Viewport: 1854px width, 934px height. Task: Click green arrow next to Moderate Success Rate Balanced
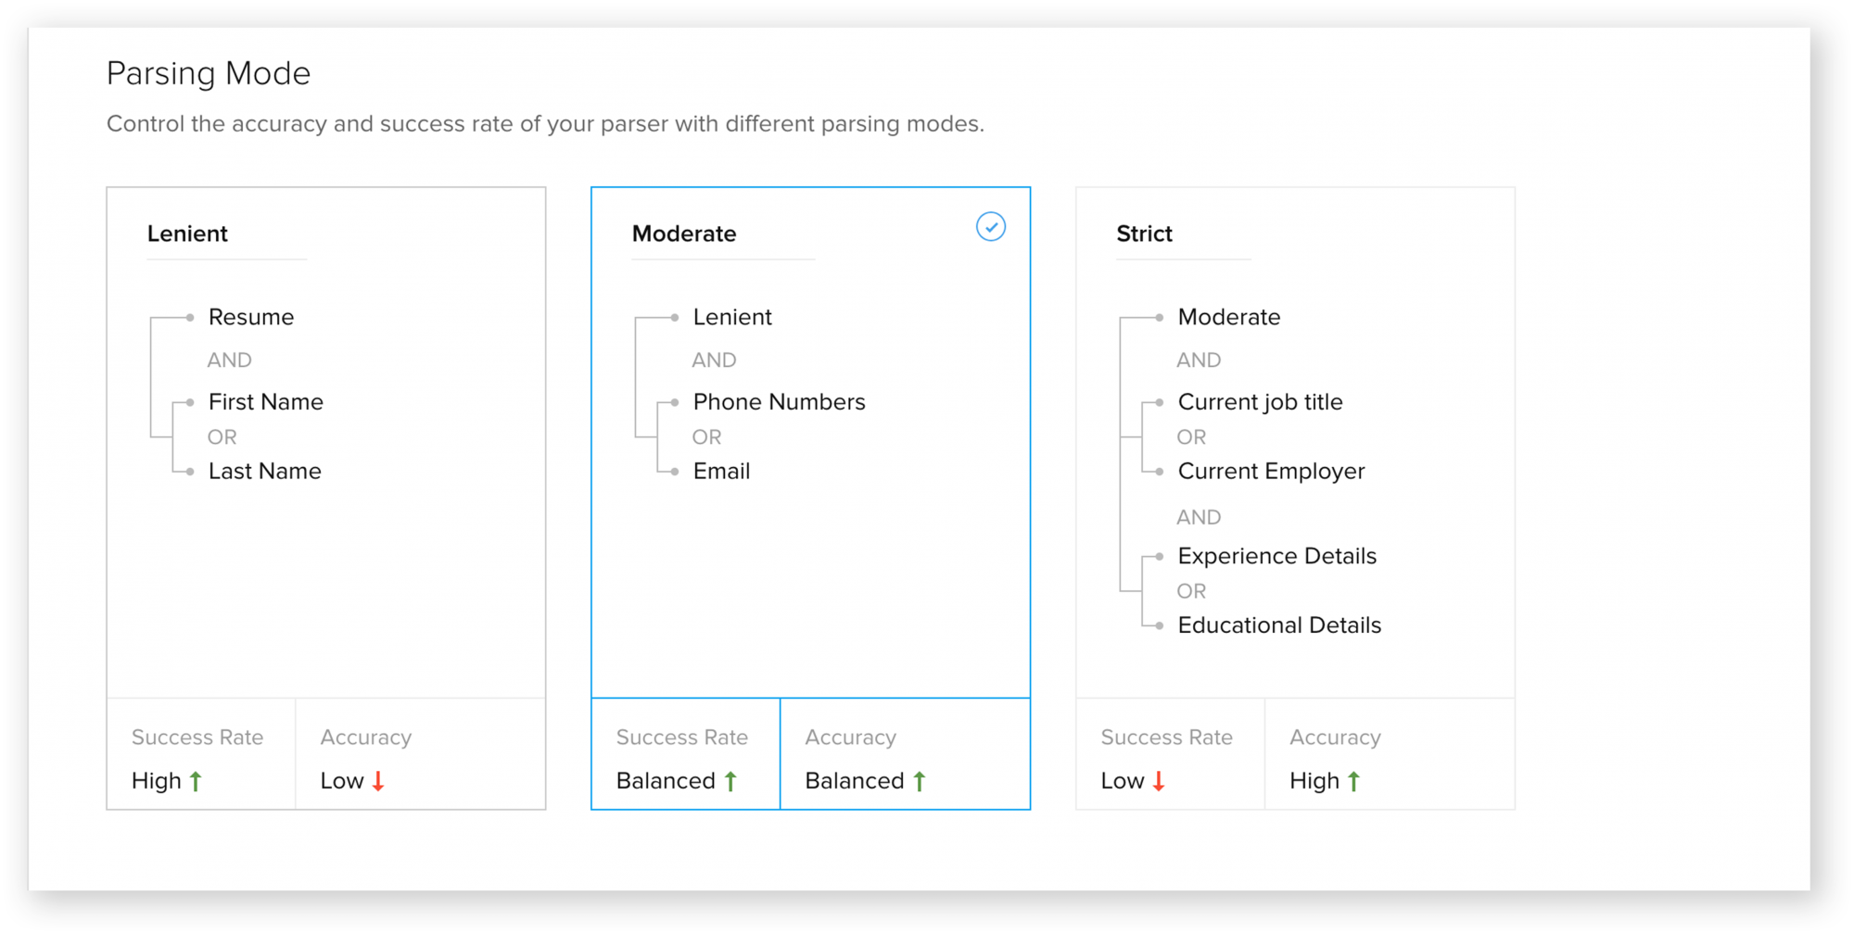tap(730, 781)
